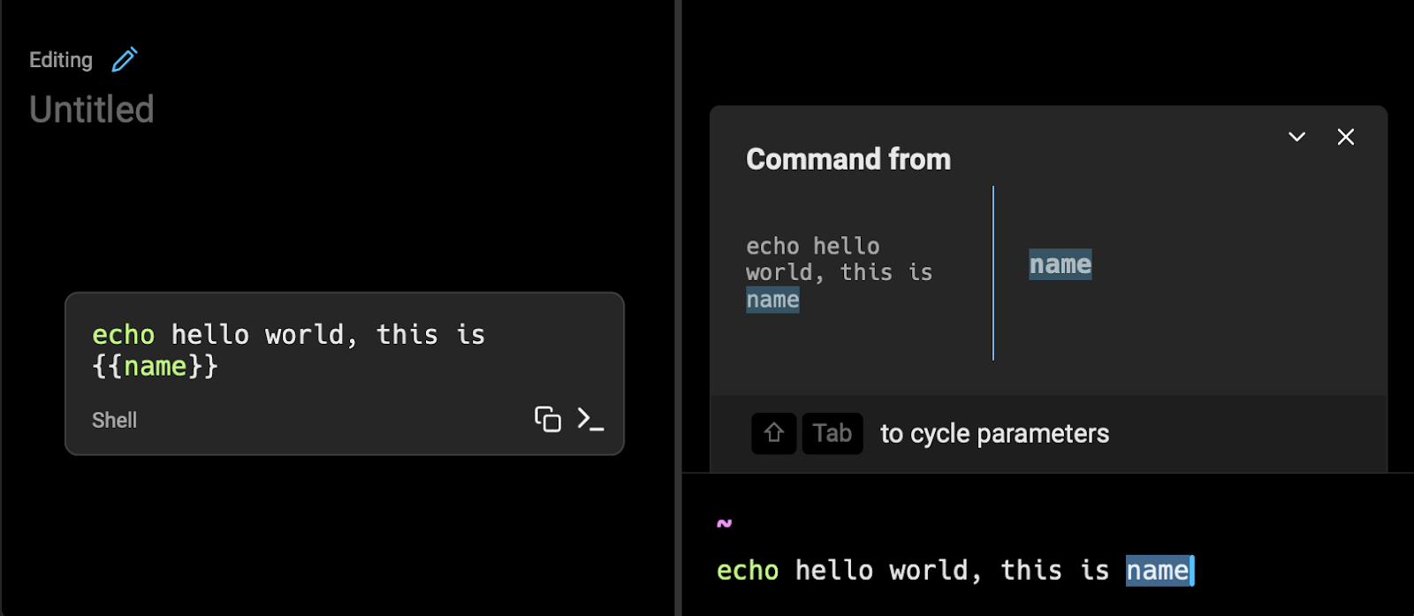Click the pencil edit icon beside Editing
The image size is (1414, 616).
click(125, 59)
